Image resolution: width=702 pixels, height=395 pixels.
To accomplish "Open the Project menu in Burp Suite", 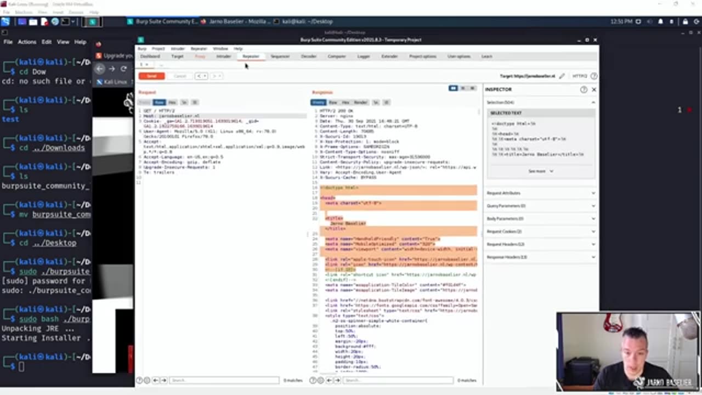I will [158, 49].
